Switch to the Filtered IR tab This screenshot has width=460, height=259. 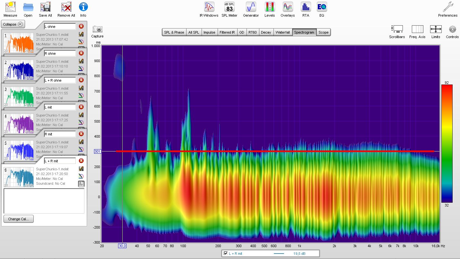(x=227, y=32)
